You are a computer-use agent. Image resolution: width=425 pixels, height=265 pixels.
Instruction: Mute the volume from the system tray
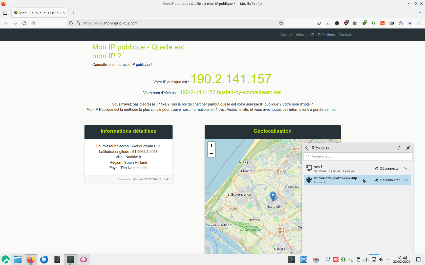tap(381, 259)
